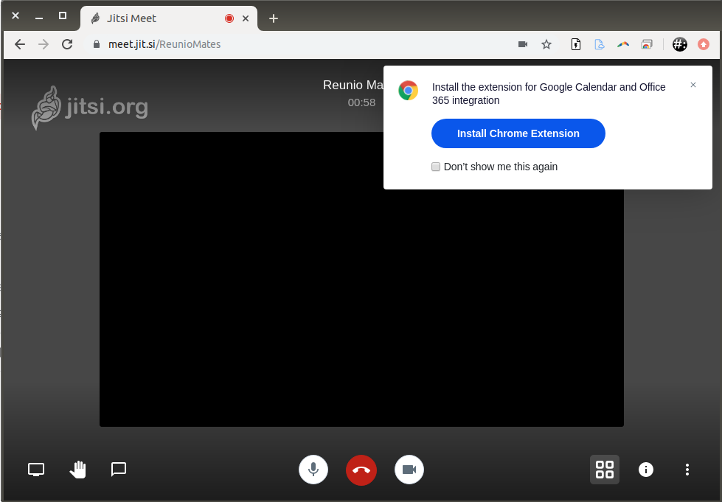Check Don't show me this again

[x=436, y=167]
